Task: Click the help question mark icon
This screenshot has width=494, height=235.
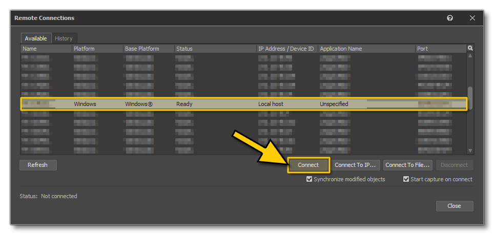Action: click(x=450, y=18)
